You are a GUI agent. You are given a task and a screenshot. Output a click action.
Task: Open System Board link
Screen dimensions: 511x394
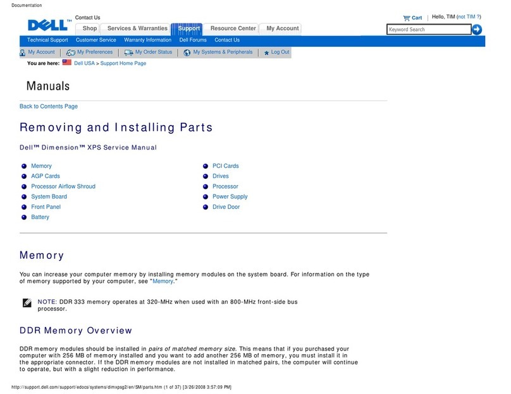pos(49,196)
